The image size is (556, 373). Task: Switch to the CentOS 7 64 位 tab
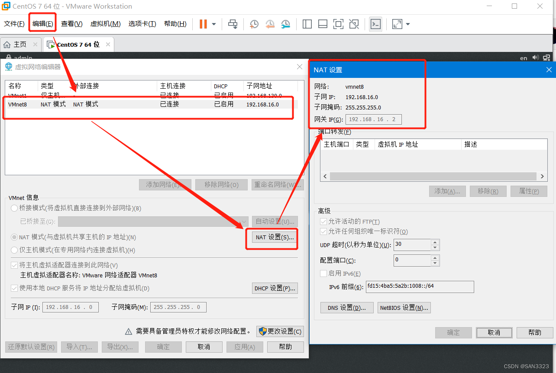[x=78, y=44]
